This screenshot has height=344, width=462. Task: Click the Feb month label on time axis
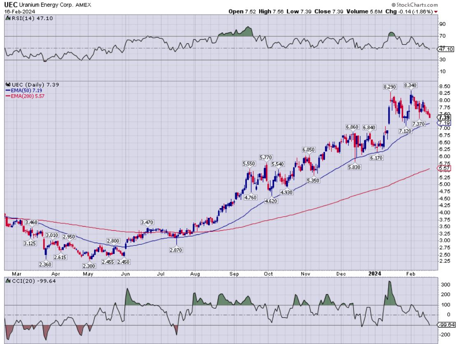pos(411,274)
